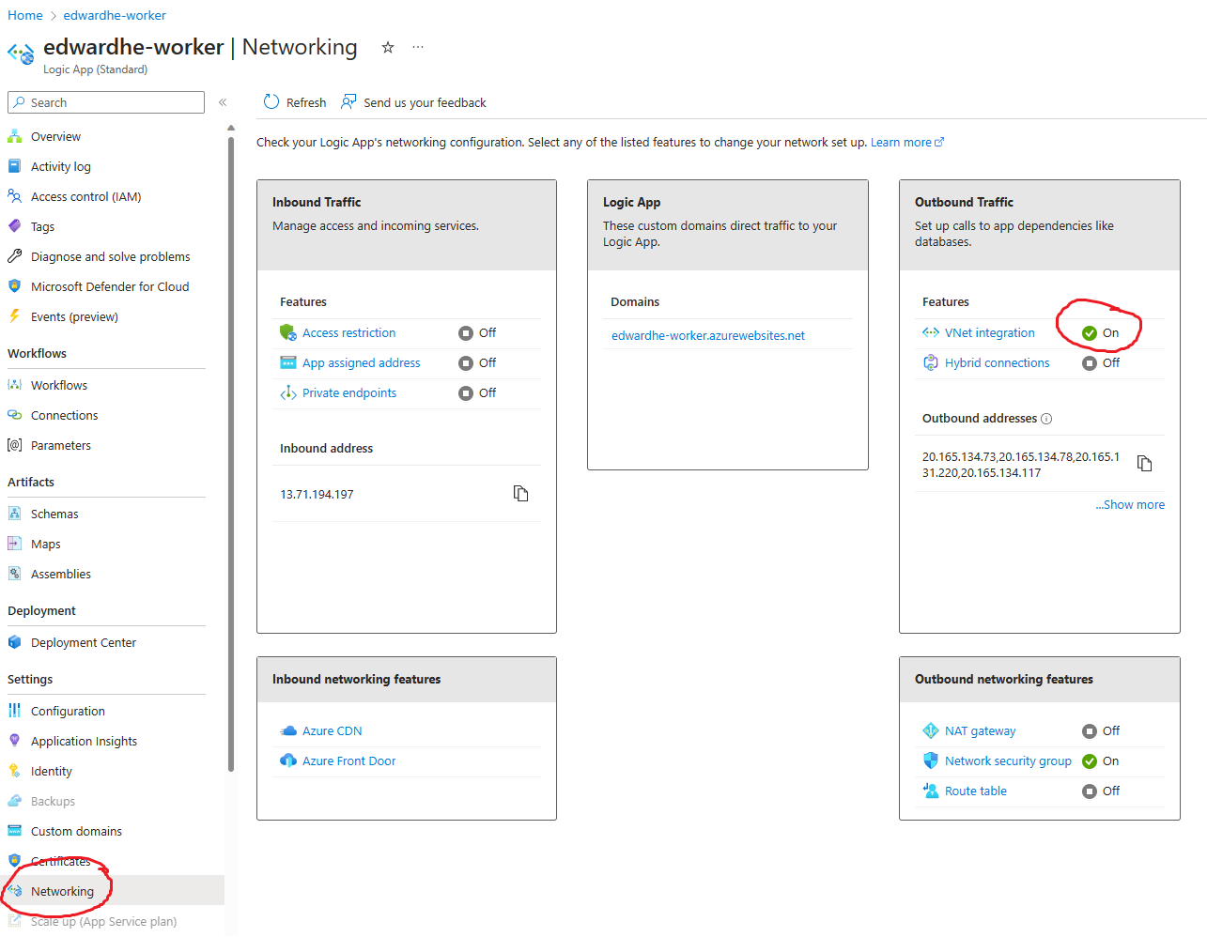Copy the outbound addresses list

tap(1144, 464)
